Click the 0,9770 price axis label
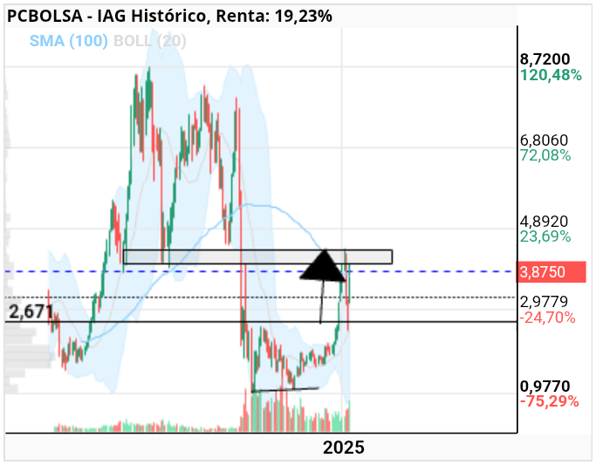The width and height of the screenshot is (596, 465). 545,386
